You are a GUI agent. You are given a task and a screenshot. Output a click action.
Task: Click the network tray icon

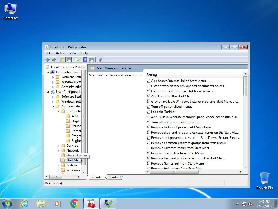[x=244, y=204]
